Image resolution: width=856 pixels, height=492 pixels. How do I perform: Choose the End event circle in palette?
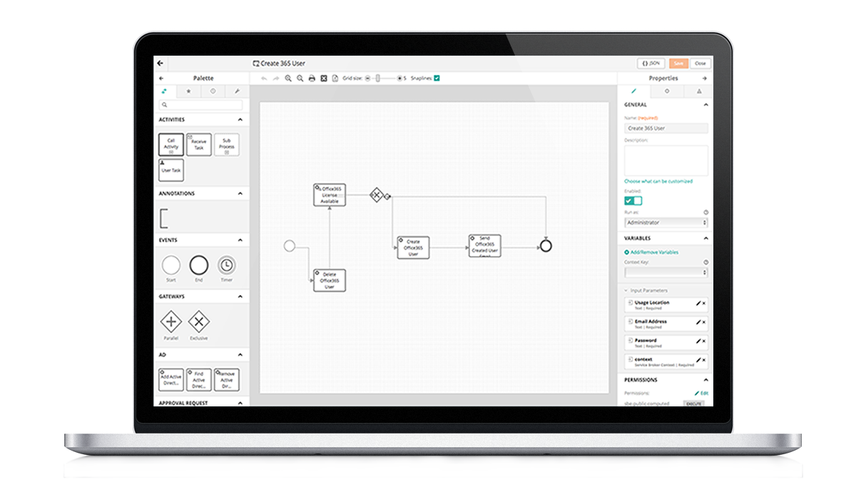pos(198,265)
